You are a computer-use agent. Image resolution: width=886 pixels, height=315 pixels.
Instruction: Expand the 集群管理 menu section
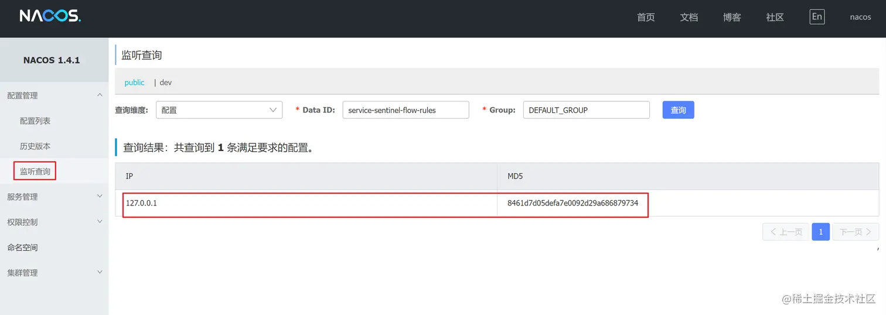click(x=54, y=273)
